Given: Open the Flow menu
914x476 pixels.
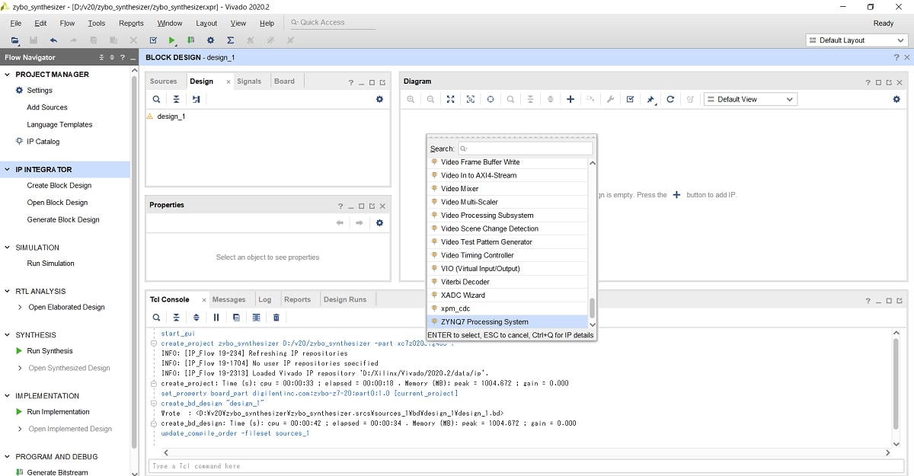Looking at the screenshot, I should tap(67, 24).
